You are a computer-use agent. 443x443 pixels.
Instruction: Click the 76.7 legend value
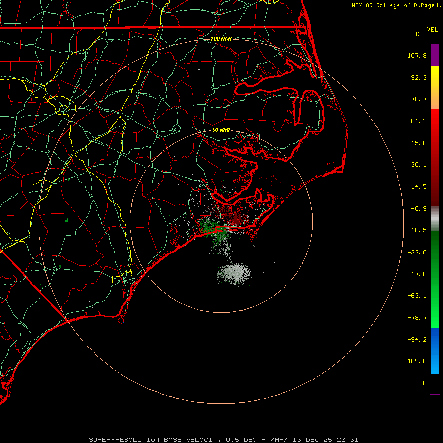(419, 99)
